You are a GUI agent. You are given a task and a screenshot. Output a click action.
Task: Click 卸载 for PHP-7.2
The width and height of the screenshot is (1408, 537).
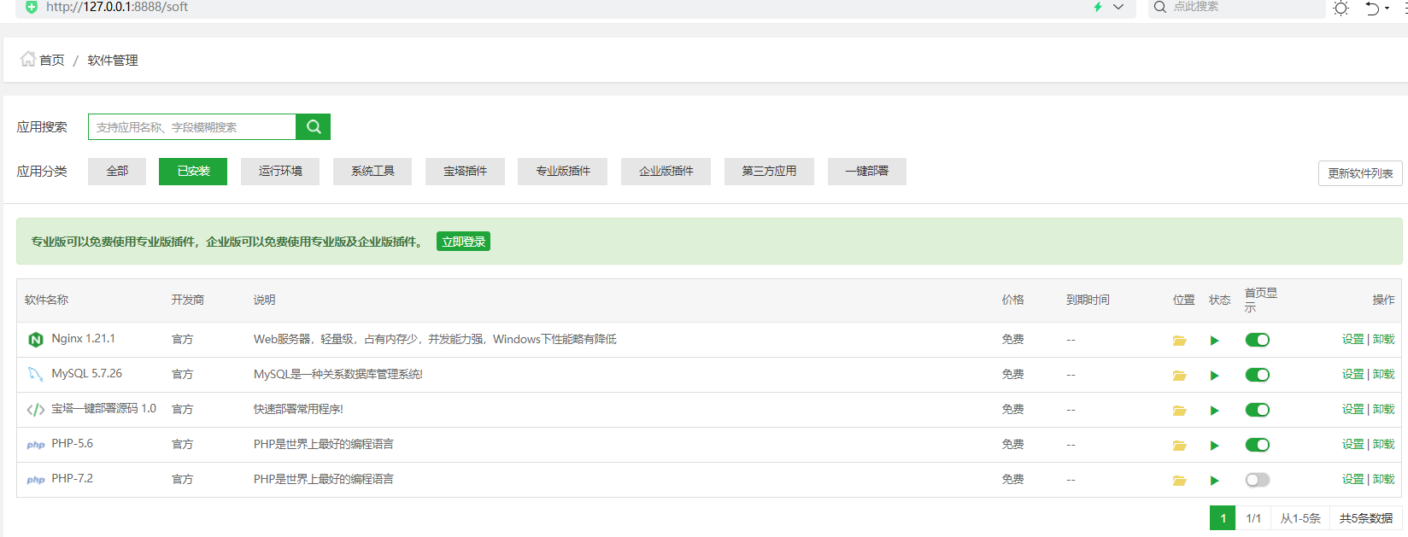(1383, 480)
